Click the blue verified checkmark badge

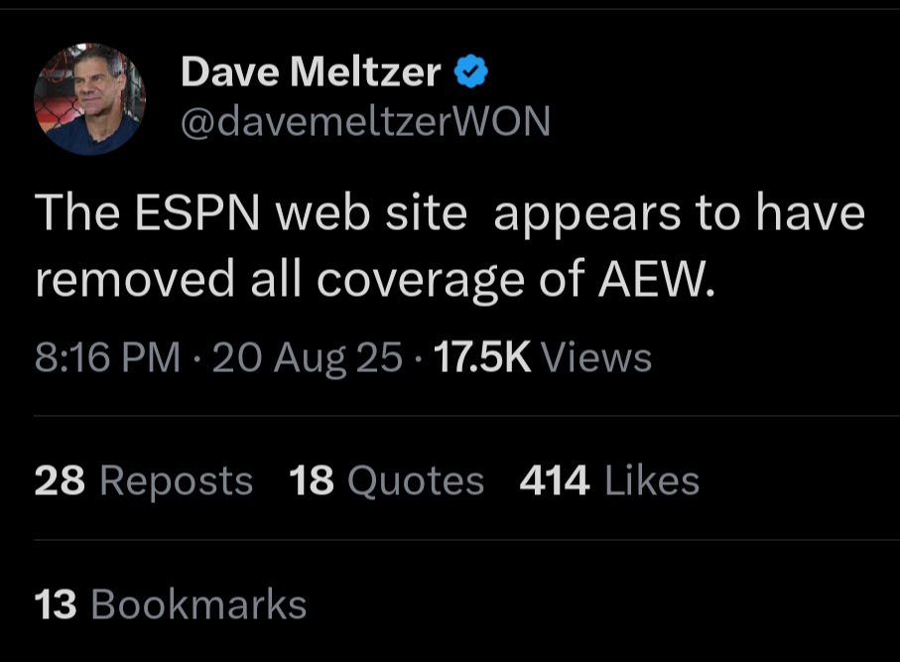[470, 71]
